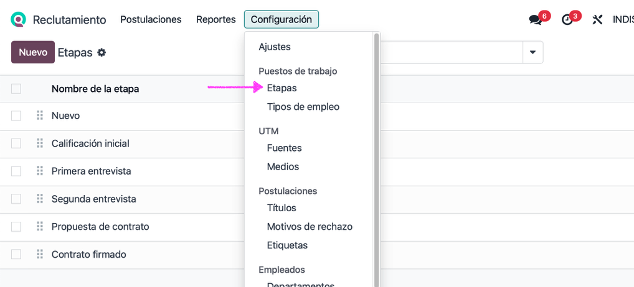Select Etapas from the menu
This screenshot has width=634, height=287.
coord(282,88)
